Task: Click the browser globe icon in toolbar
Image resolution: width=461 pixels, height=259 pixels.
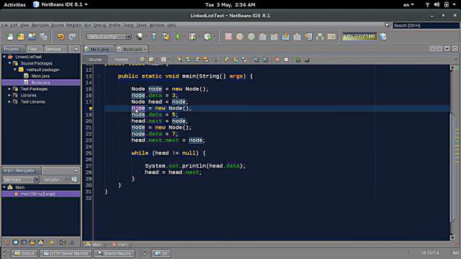Action: (140, 37)
